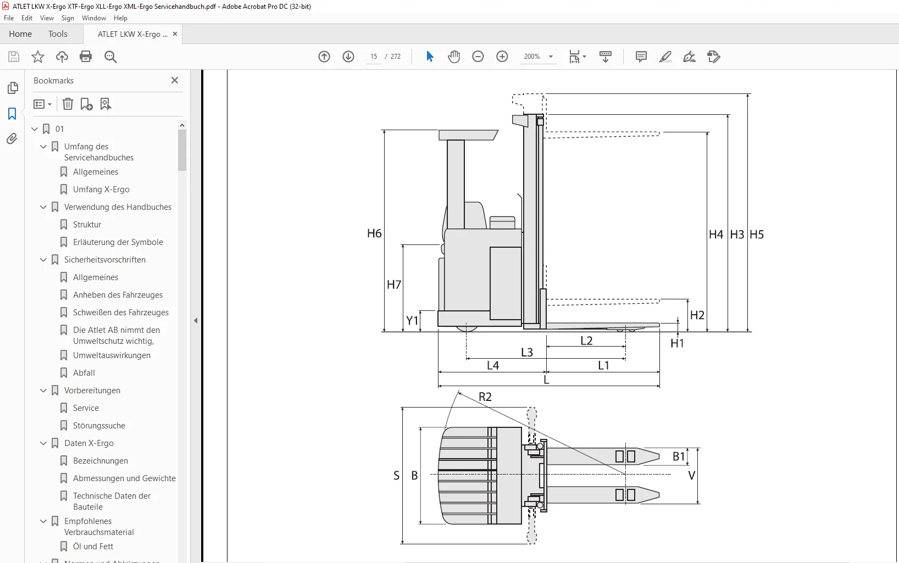Screen dimensions: 899x563
Task: Jump to Struktur bookmark
Action: pos(87,225)
